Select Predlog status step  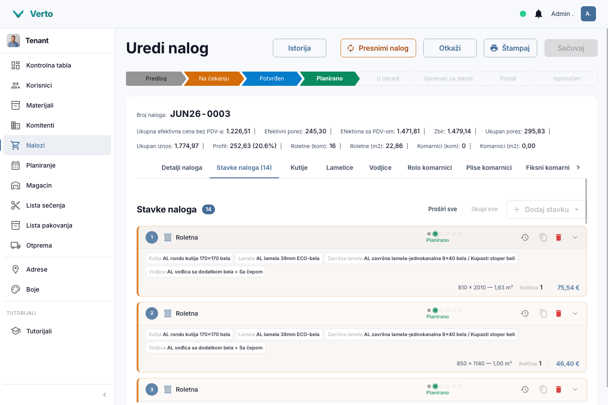coord(156,79)
